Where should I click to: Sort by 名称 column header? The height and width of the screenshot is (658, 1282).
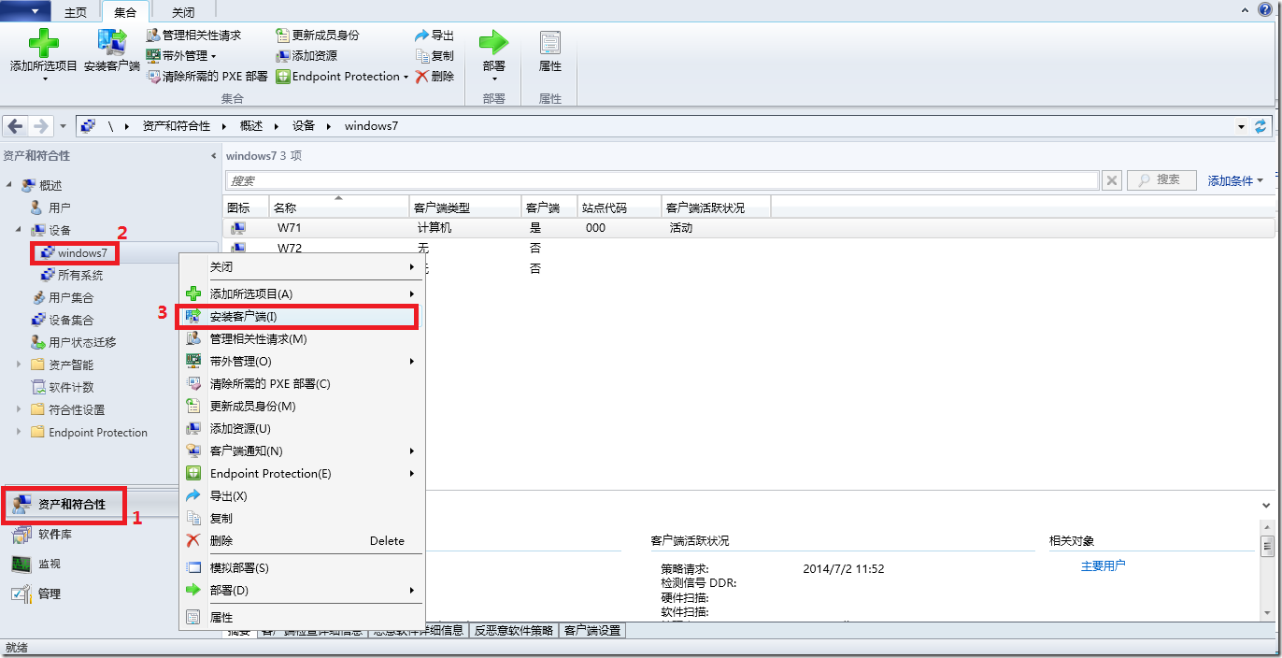338,207
